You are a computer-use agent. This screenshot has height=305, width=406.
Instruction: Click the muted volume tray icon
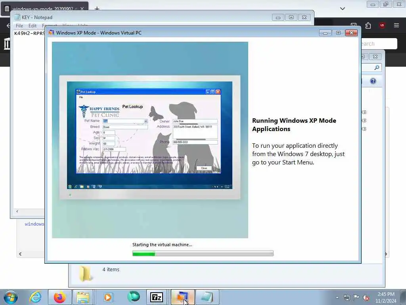click(366, 298)
